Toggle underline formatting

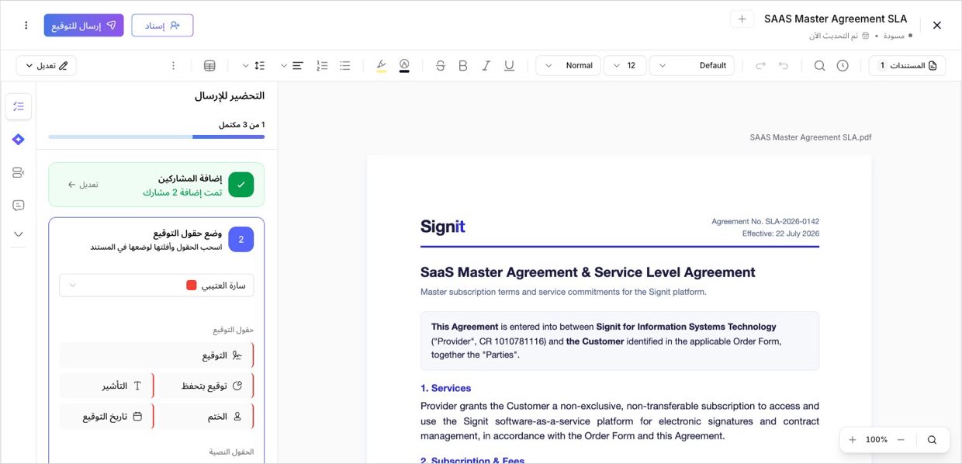(509, 66)
